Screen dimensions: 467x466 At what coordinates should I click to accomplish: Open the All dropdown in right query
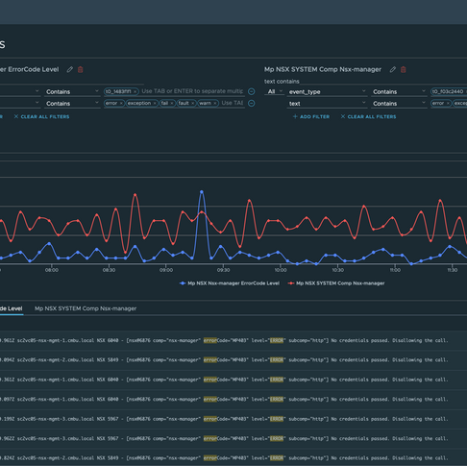[x=275, y=91]
